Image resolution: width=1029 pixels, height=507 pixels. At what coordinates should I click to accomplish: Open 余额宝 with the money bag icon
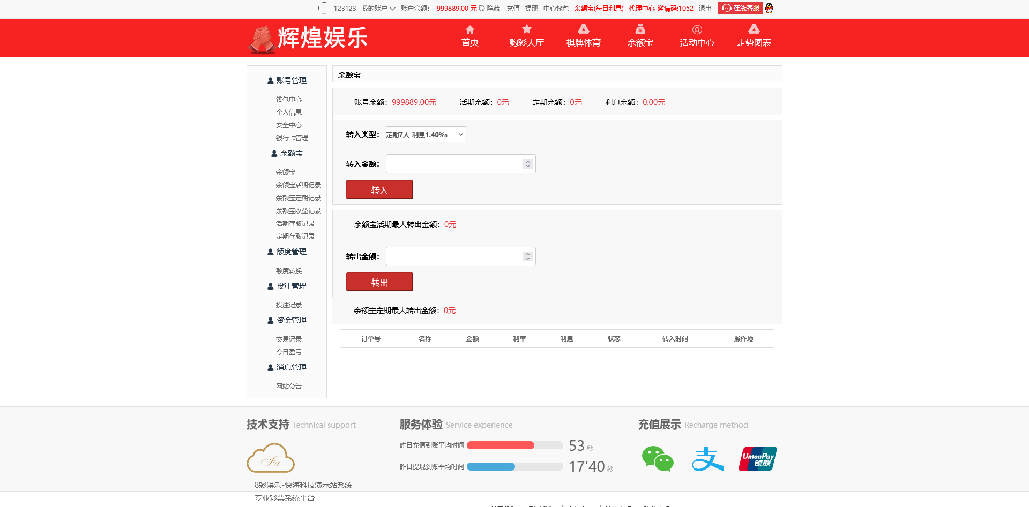pos(640,30)
